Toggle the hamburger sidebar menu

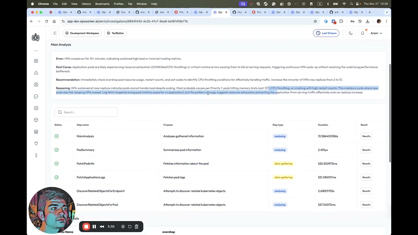[x=55, y=33]
